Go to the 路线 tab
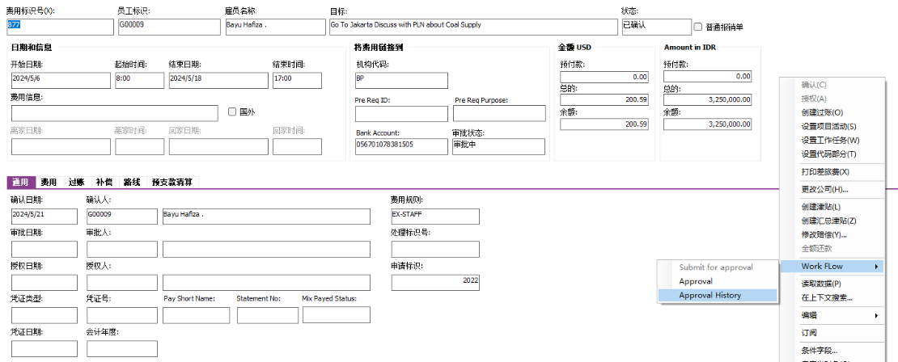The height and width of the screenshot is (362, 898). (x=132, y=183)
